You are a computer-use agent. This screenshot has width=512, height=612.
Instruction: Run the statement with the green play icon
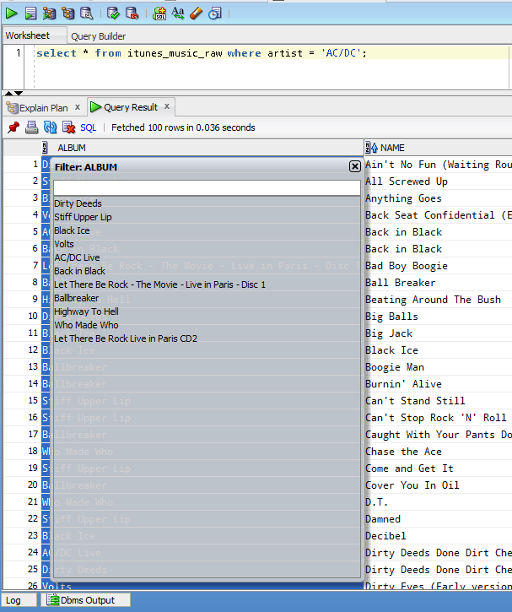(11, 14)
